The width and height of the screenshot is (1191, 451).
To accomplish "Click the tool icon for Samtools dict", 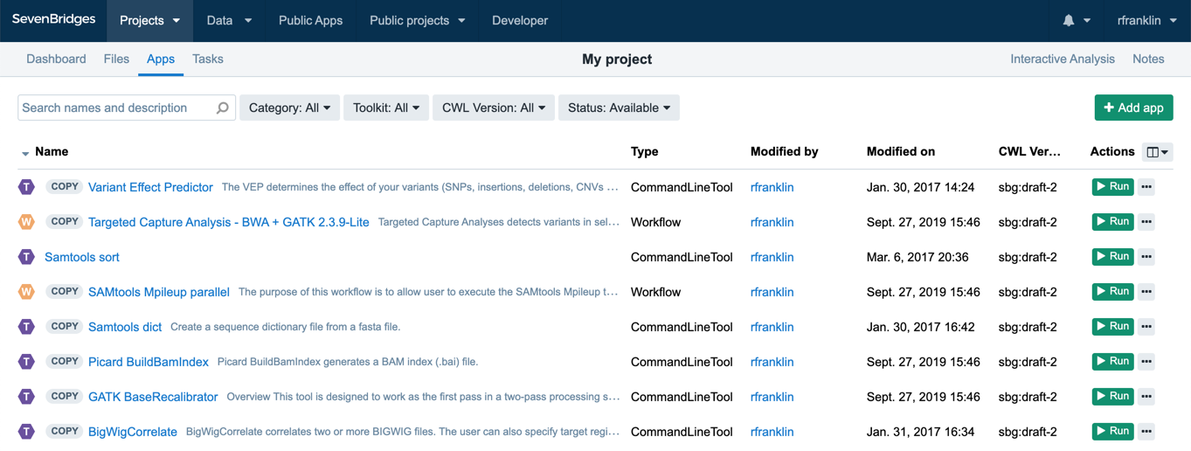I will click(x=27, y=327).
